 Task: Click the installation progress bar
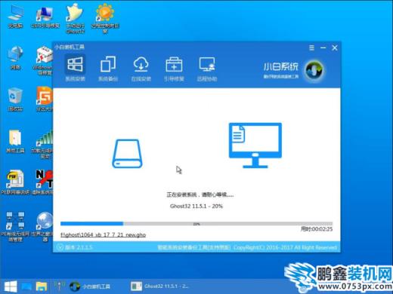pos(196,224)
